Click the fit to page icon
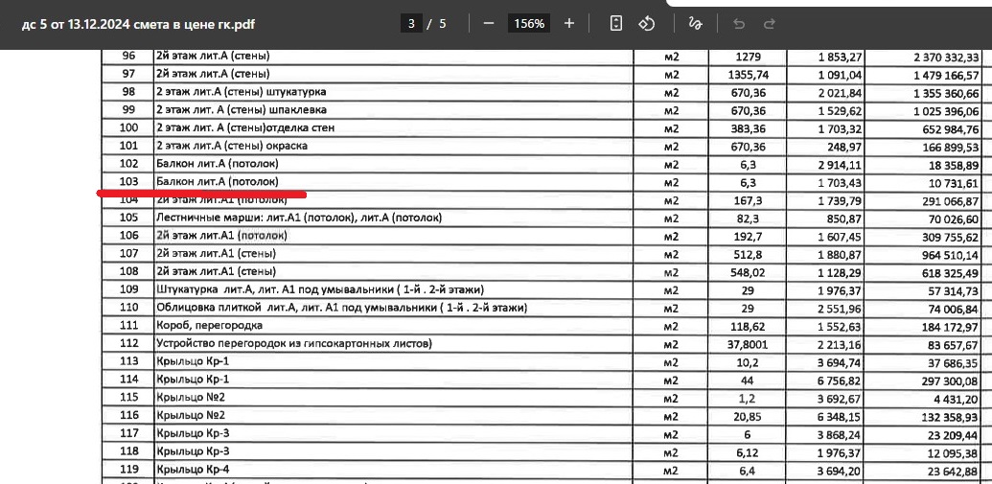Viewport: 992px width, 484px height. coord(615,24)
